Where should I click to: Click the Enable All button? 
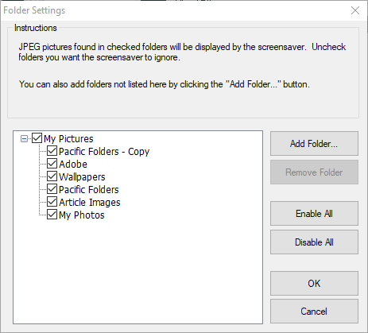point(314,214)
